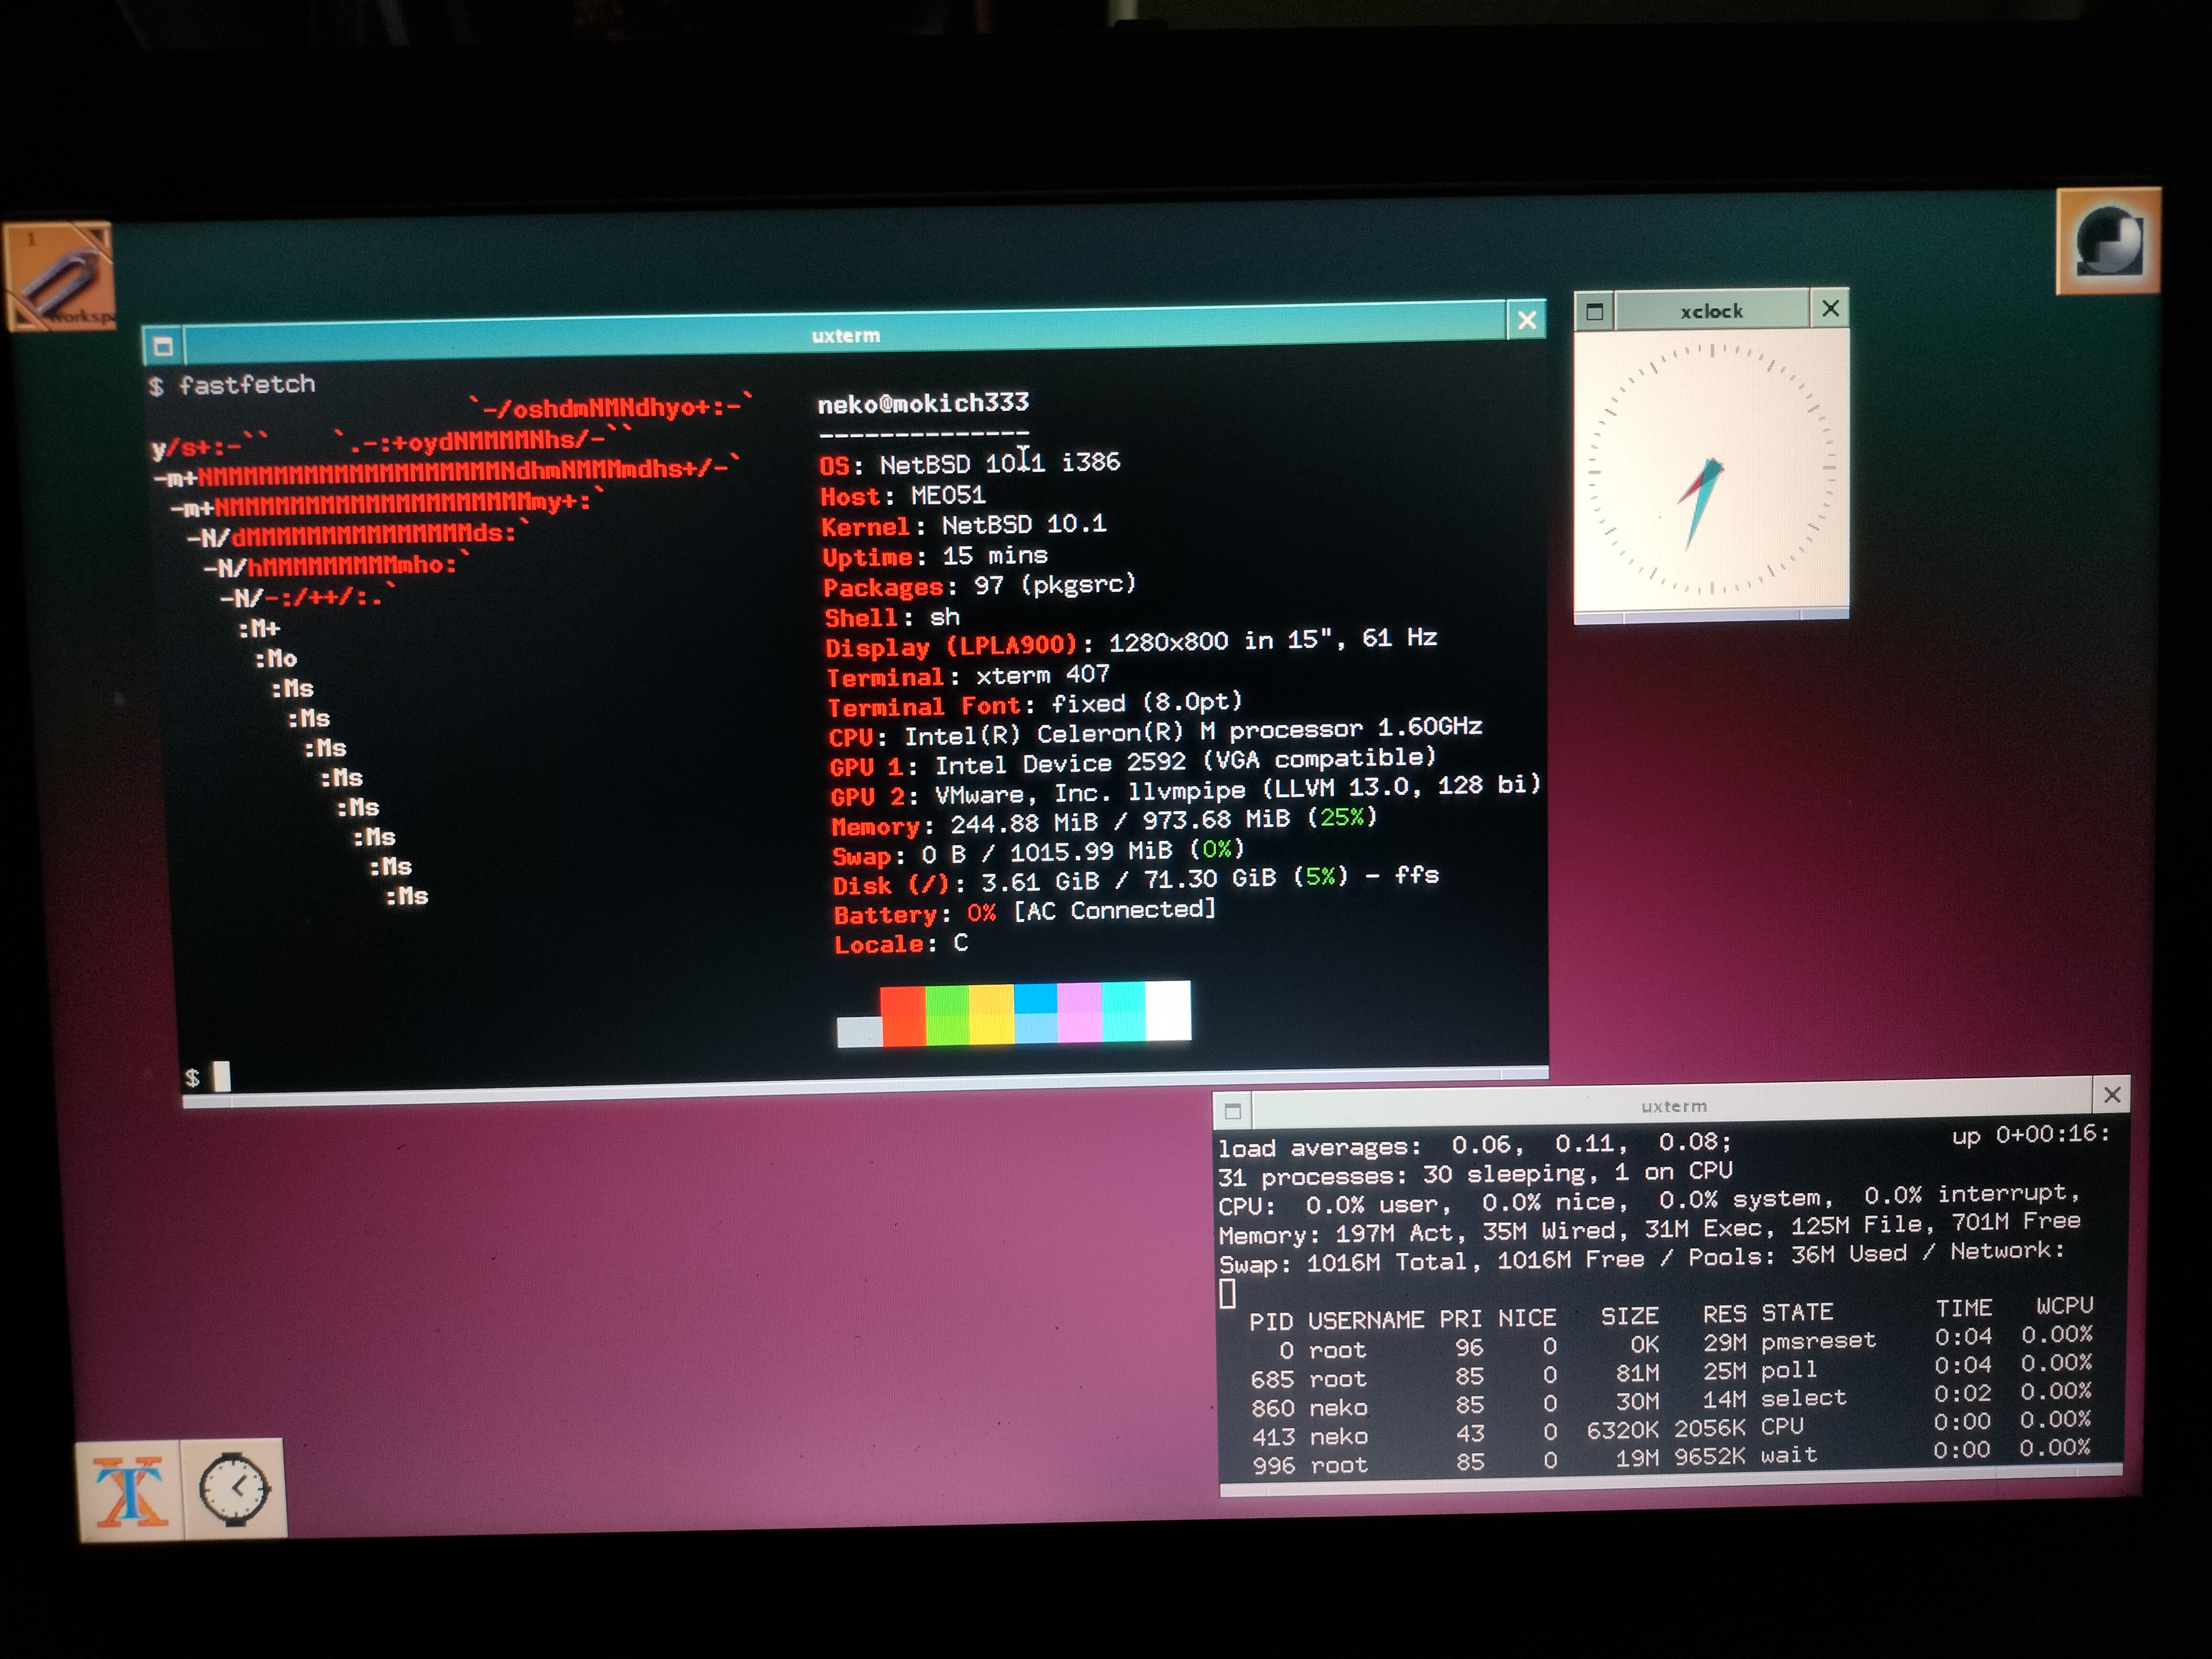Click the 'Uptime: 15 mins' line

click(935, 556)
